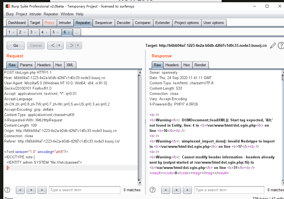
Task: Open the Burp menu
Action: (10, 14)
